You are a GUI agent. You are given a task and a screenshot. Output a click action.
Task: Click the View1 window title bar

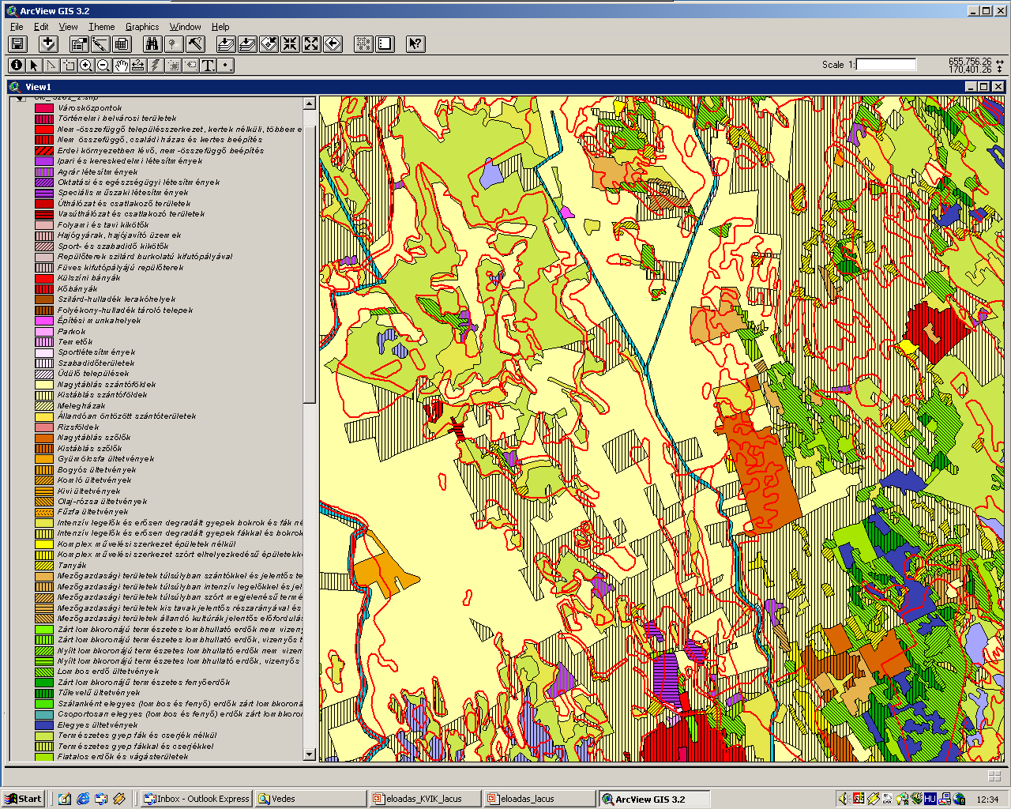(x=505, y=87)
